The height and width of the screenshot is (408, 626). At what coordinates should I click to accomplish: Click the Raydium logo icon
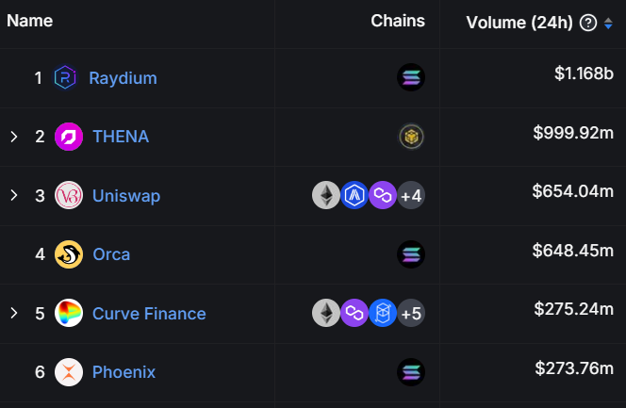(x=65, y=77)
